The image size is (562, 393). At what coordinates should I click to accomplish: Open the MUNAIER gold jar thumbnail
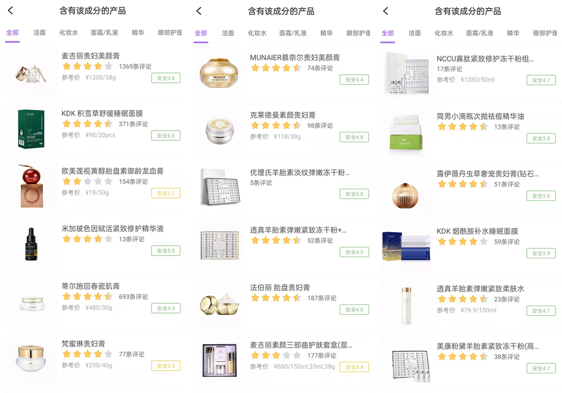(219, 74)
